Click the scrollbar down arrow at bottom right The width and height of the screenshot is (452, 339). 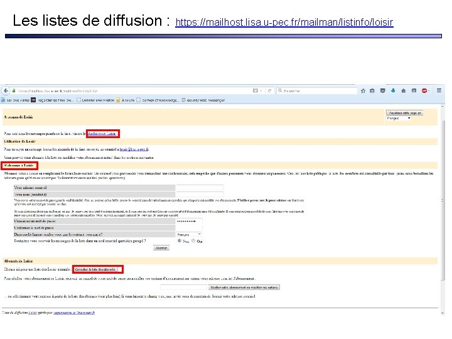point(443,313)
